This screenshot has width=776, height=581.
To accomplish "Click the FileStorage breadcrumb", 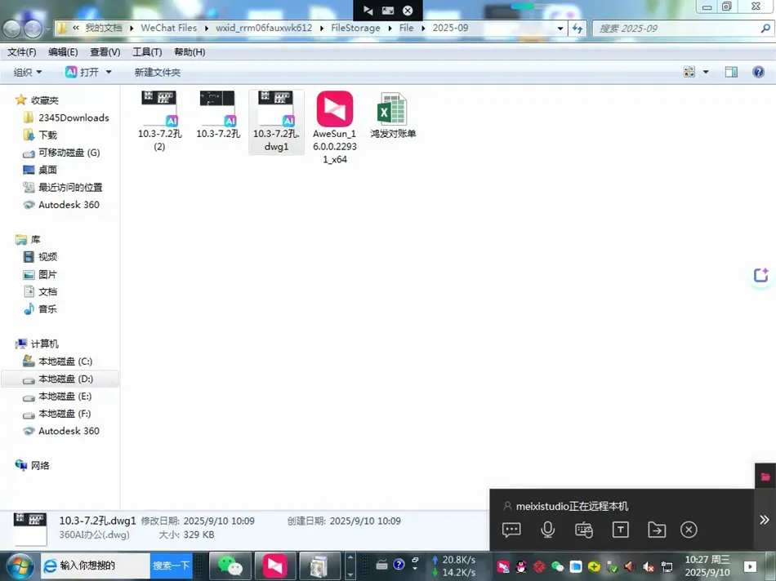I will (x=355, y=28).
